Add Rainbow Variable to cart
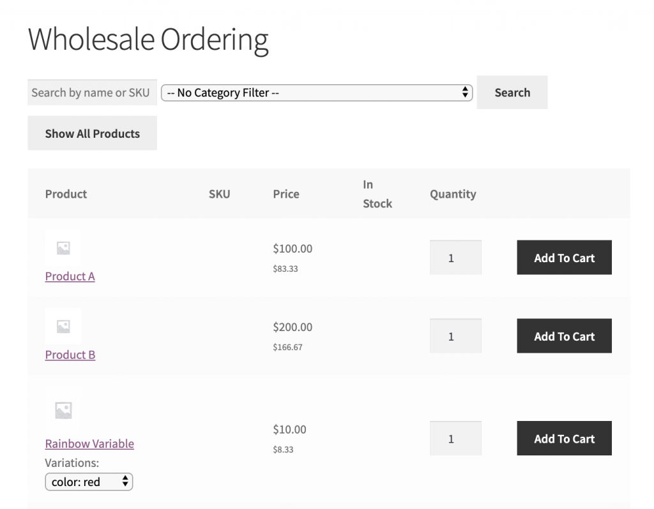The height and width of the screenshot is (509, 654). (564, 438)
